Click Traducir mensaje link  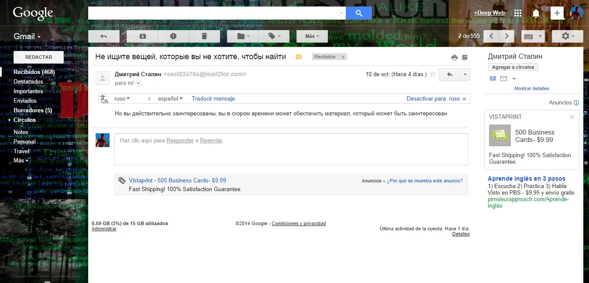pyautogui.click(x=213, y=99)
